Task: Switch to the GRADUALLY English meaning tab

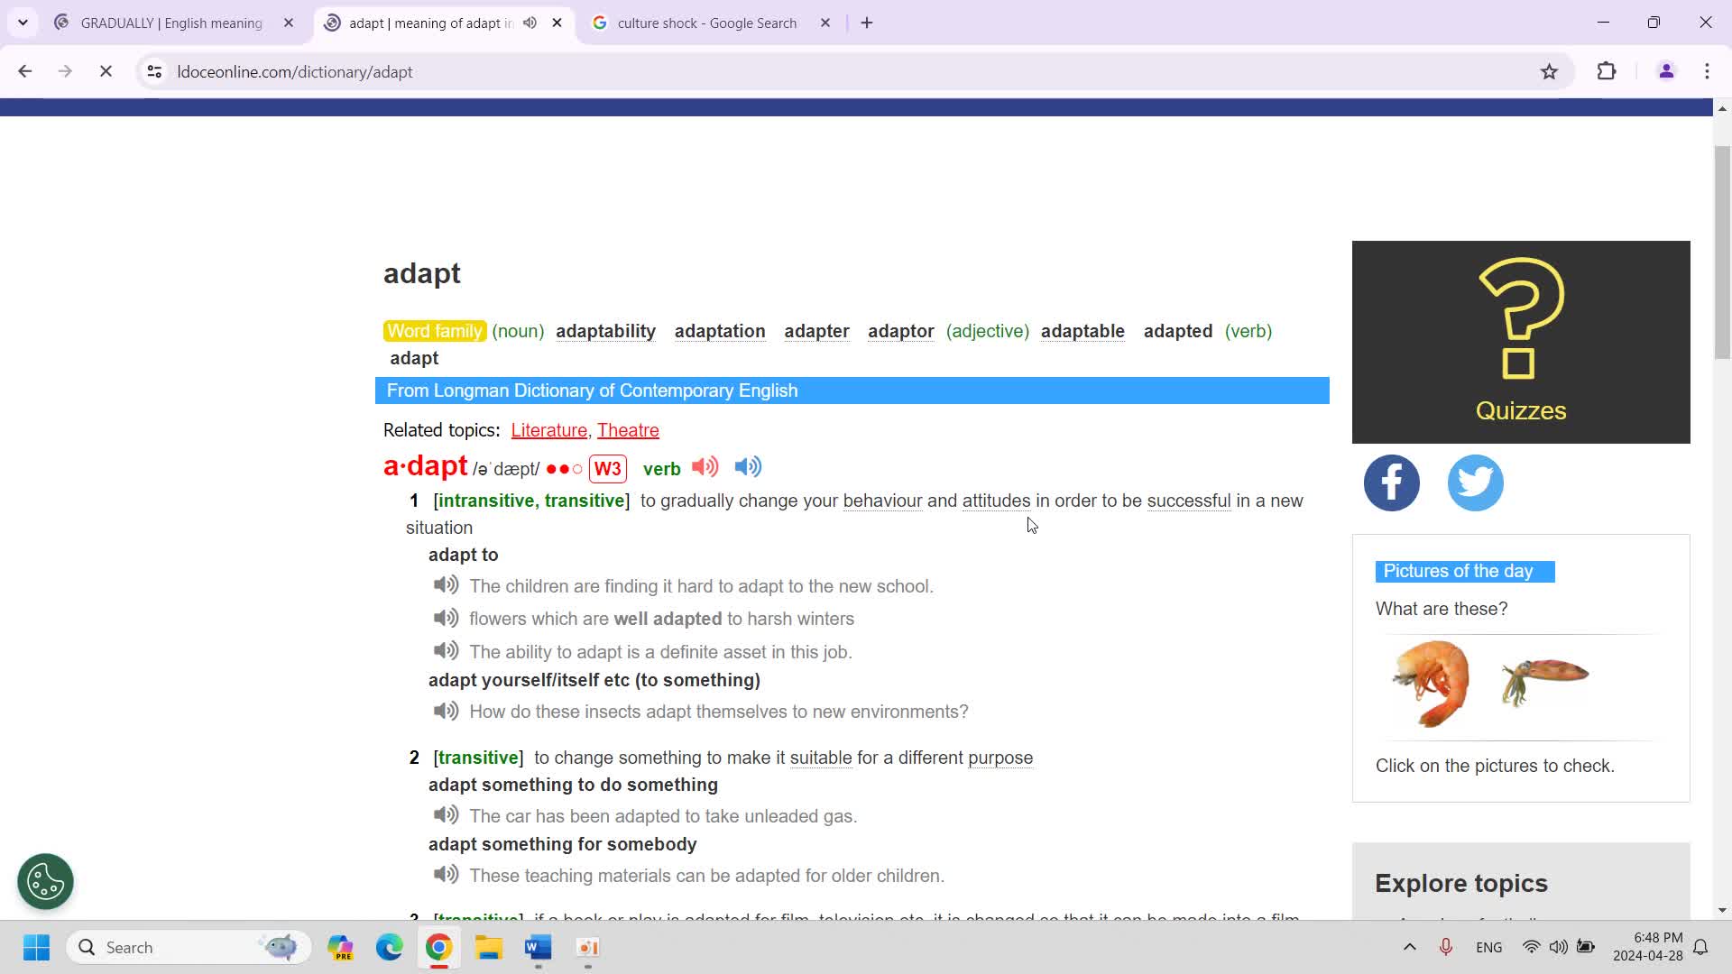Action: click(x=171, y=23)
